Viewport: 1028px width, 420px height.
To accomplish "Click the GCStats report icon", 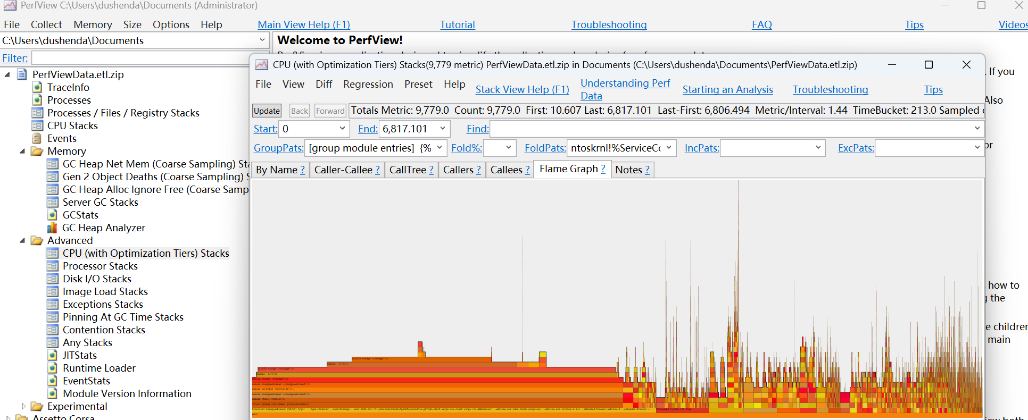I will click(52, 215).
